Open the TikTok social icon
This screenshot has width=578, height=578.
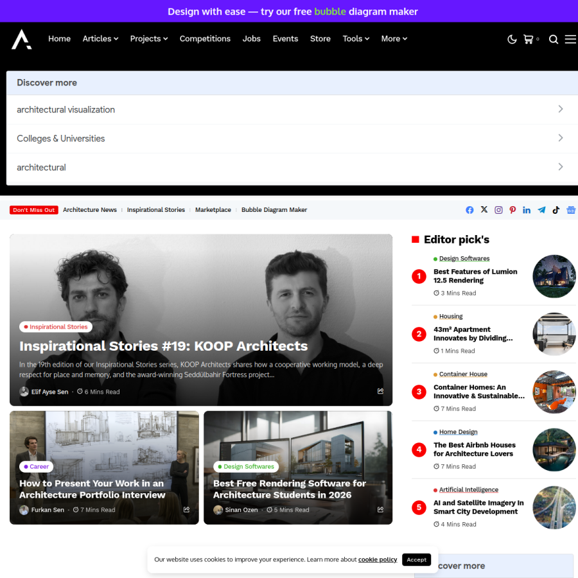[556, 210]
